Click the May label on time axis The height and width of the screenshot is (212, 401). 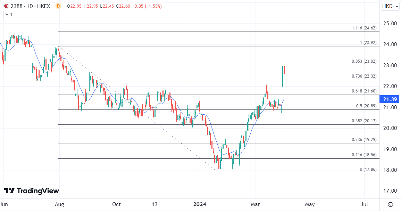pyautogui.click(x=310, y=204)
